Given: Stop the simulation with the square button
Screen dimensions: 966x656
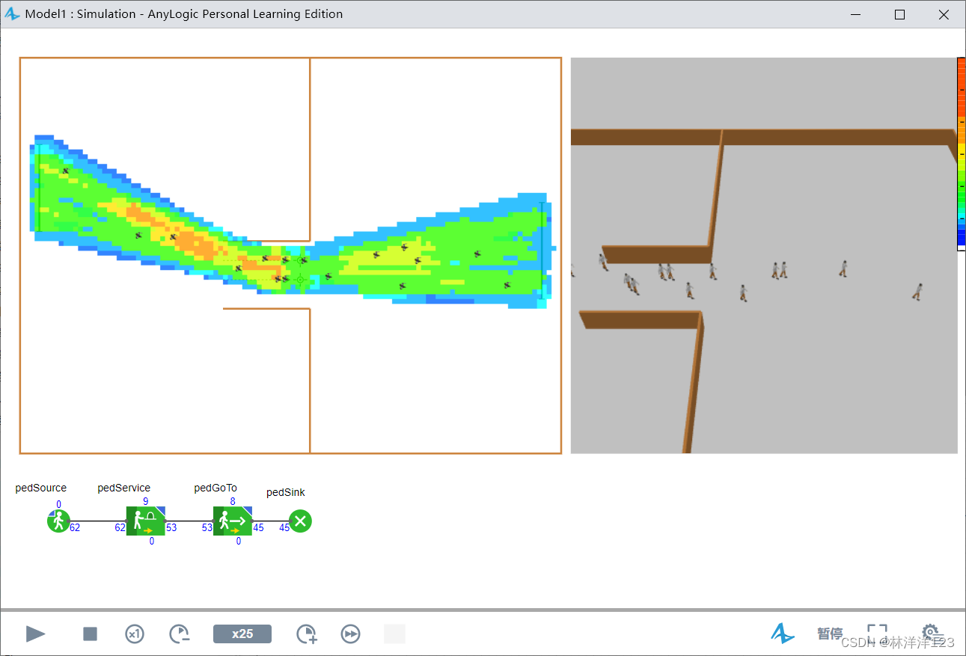Looking at the screenshot, I should [x=90, y=634].
